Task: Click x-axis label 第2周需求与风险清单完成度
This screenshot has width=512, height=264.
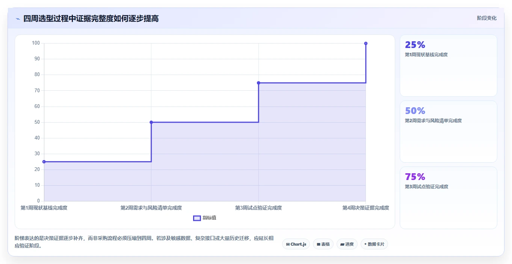Action: (x=151, y=208)
